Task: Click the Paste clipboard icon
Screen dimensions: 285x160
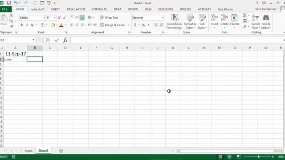Action: [4, 18]
